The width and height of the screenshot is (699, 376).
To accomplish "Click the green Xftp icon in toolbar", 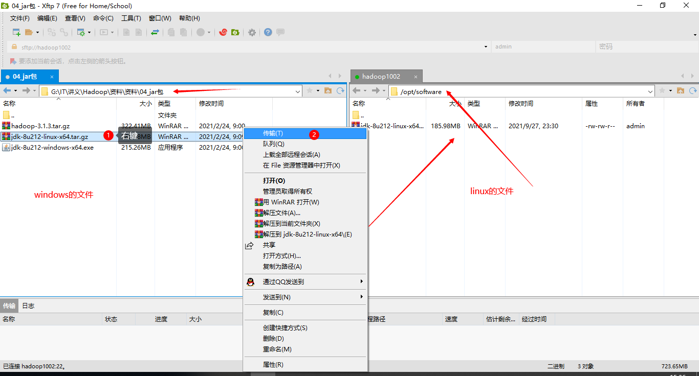I will (235, 32).
